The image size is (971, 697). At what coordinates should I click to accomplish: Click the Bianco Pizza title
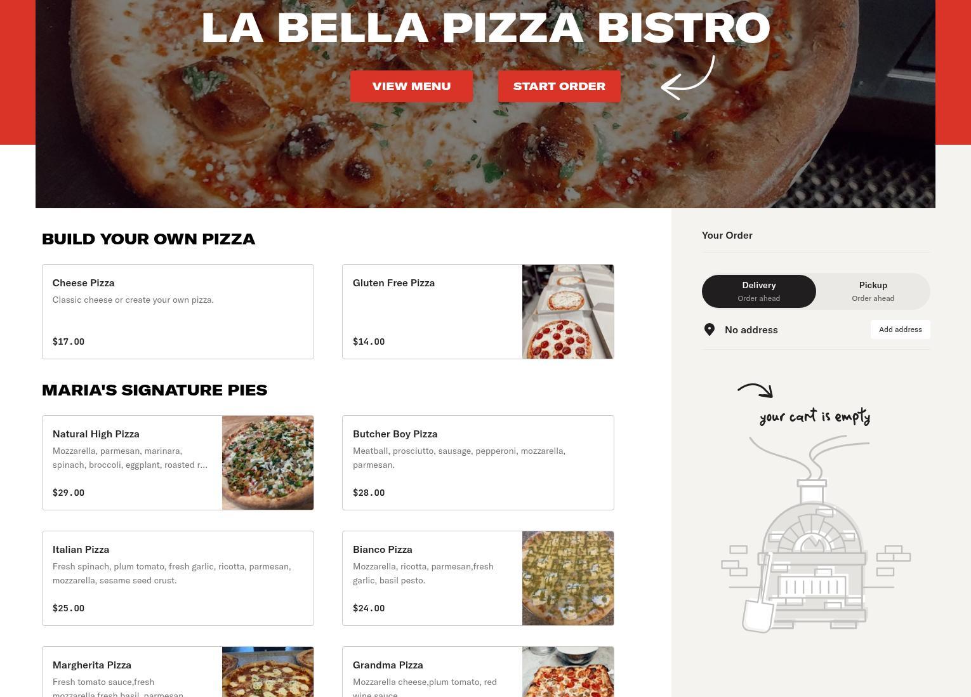383,550
